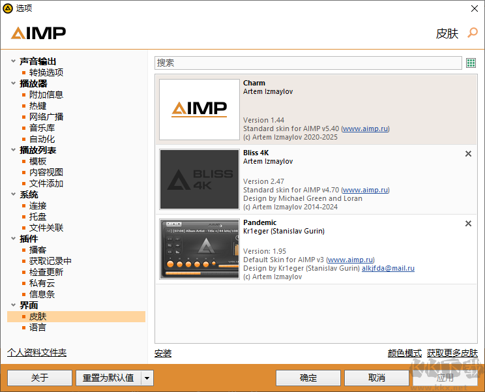This screenshot has height=392, width=485.
Task: Collapse the 播放器 tree section
Action: (x=13, y=83)
